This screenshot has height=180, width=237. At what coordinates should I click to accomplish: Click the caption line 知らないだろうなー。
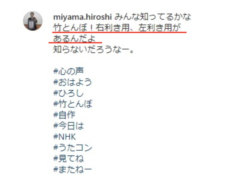93,50
